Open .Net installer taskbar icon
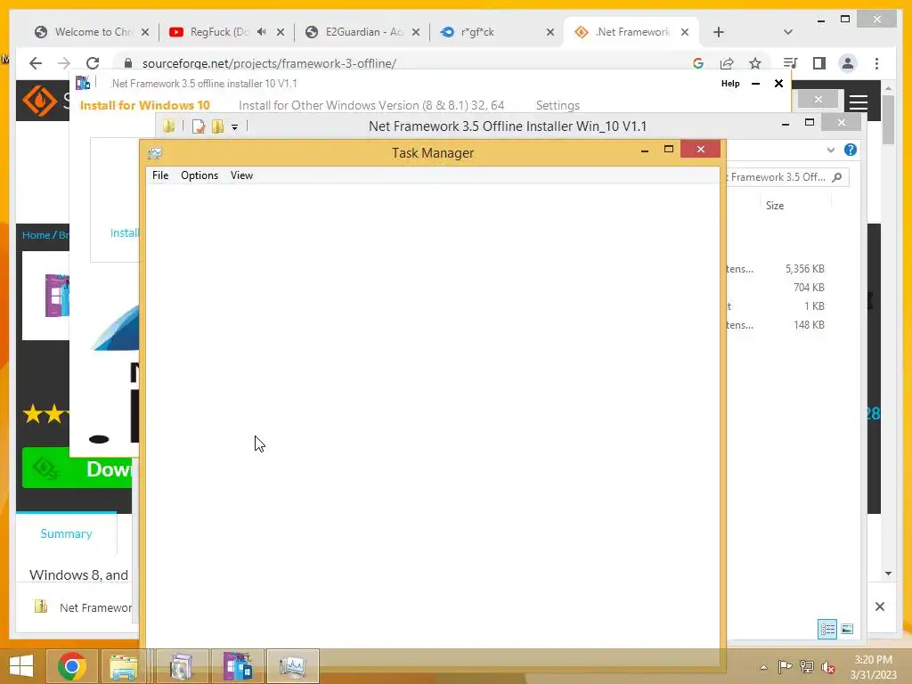The height and width of the screenshot is (684, 912). 237,666
